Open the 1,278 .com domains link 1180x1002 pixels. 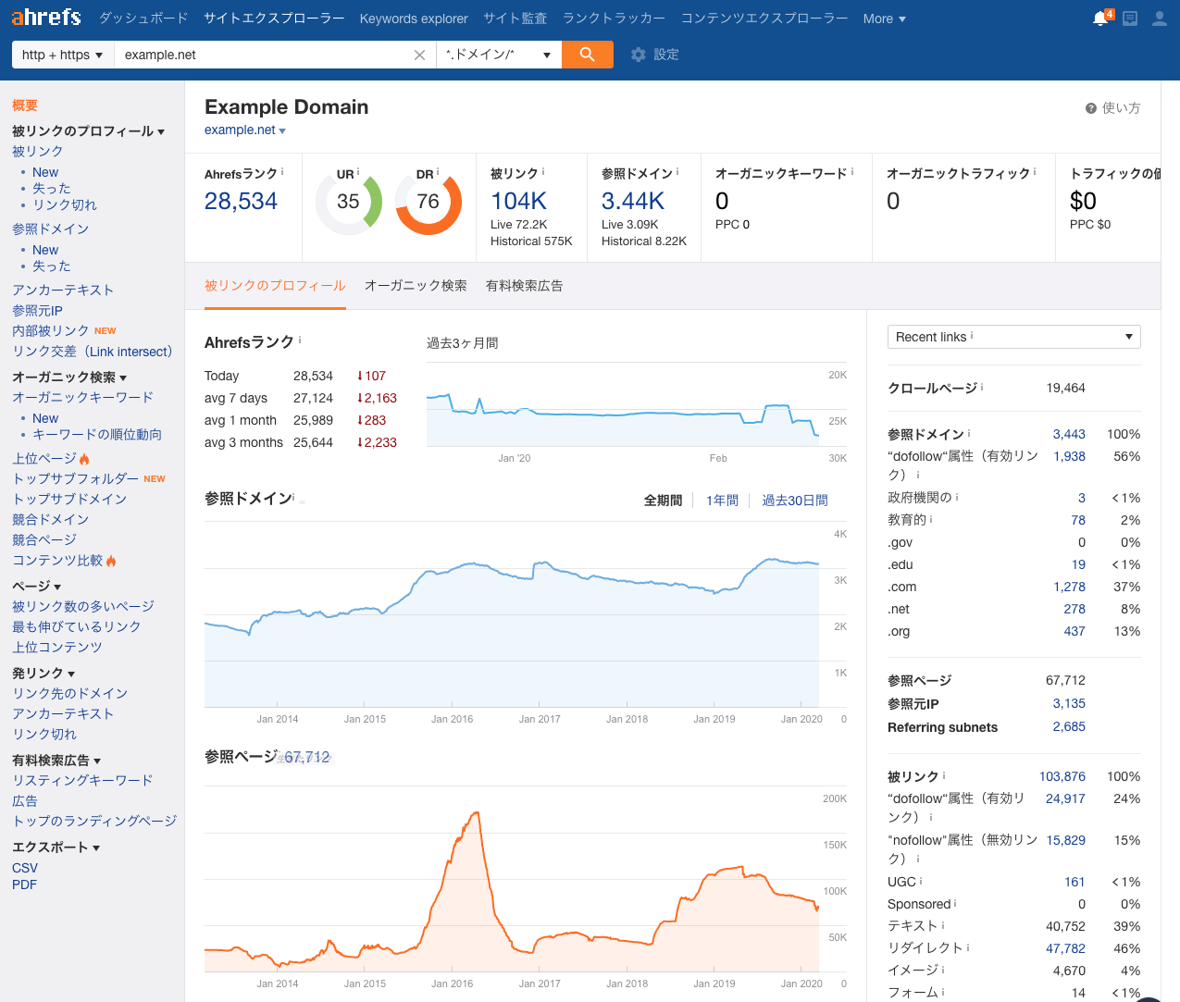[x=1069, y=587]
